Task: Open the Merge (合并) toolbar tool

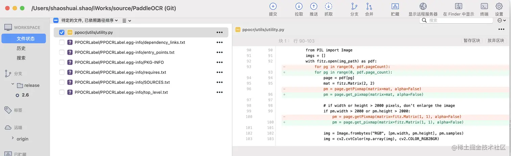Action: coord(369,6)
